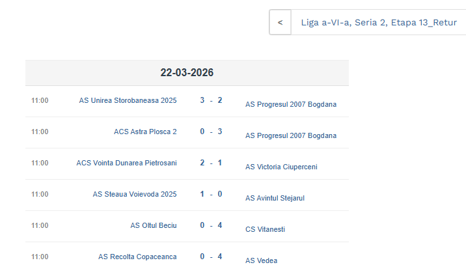
Task: Click the AS Oltul Beciu team name
Action: [154, 225]
